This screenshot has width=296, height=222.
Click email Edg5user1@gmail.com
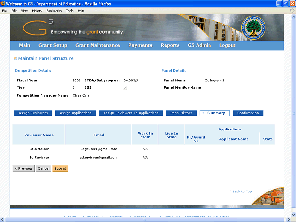tap(99, 149)
